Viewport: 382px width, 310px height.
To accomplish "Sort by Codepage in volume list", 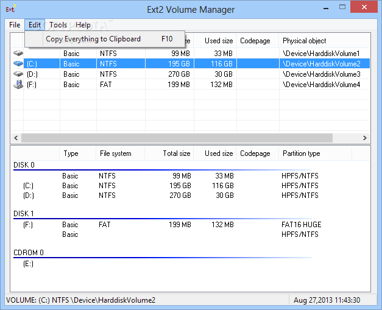I will click(255, 41).
